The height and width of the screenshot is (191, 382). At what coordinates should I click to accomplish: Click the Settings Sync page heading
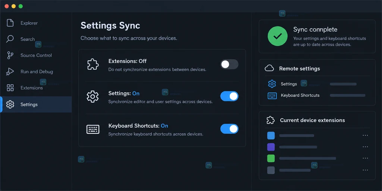(x=110, y=26)
